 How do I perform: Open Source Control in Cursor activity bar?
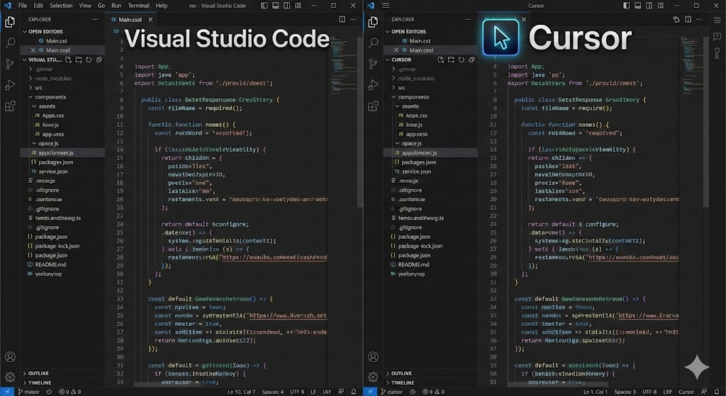tap(373, 64)
